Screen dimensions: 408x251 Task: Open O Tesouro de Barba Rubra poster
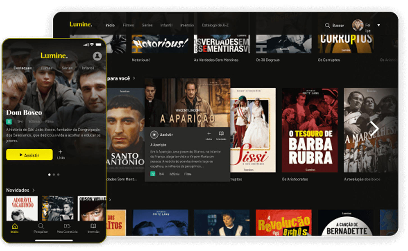coord(310,130)
